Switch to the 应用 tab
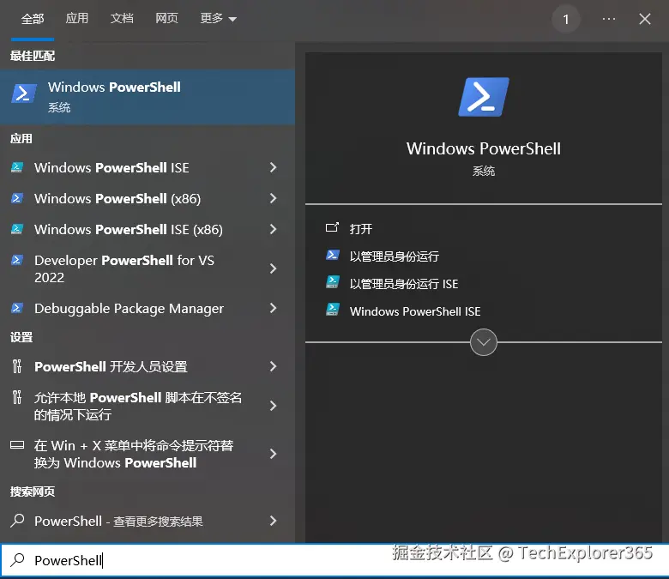 coord(77,18)
